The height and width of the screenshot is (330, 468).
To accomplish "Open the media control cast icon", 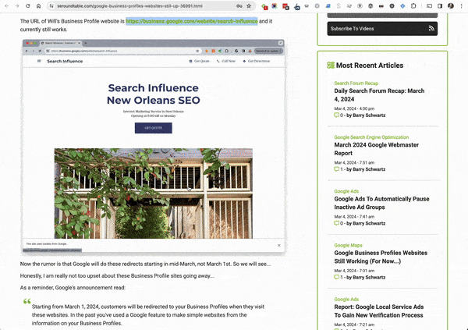I will coord(429,6).
